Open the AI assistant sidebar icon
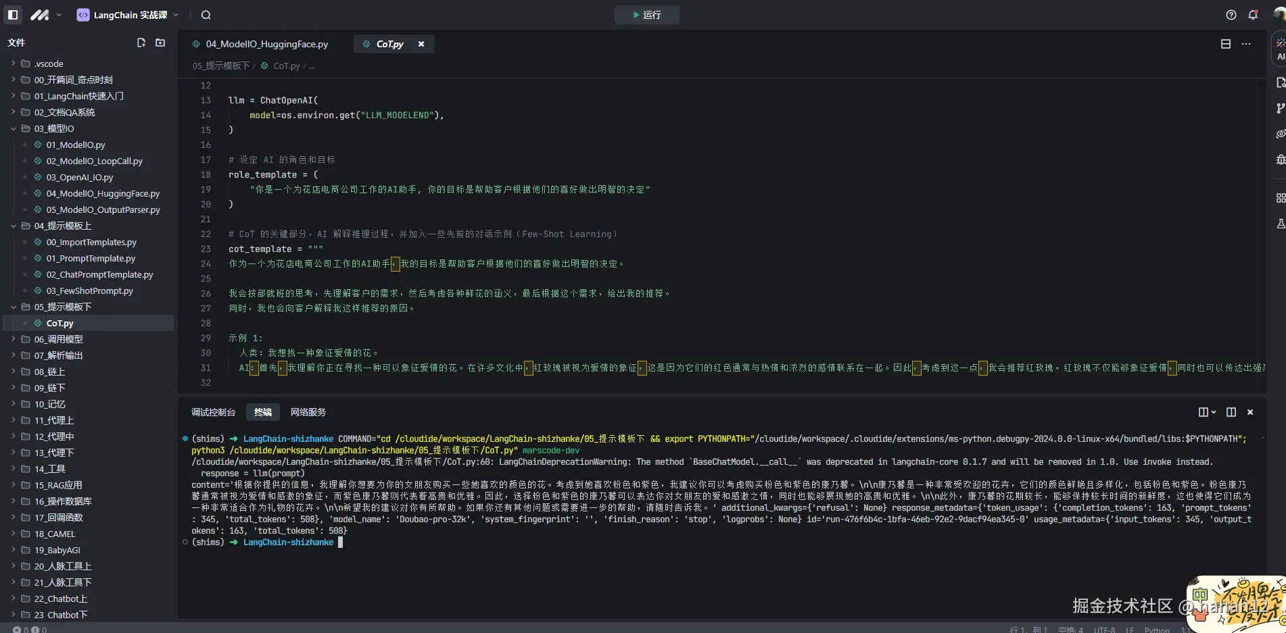Image resolution: width=1286 pixels, height=633 pixels. point(1280,49)
